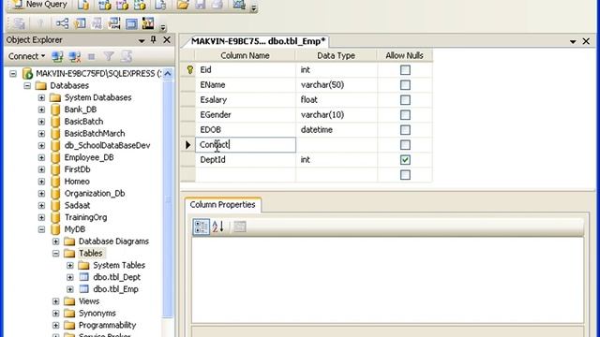
Task: Click the varchar(50) data type cell
Action: (x=337, y=85)
